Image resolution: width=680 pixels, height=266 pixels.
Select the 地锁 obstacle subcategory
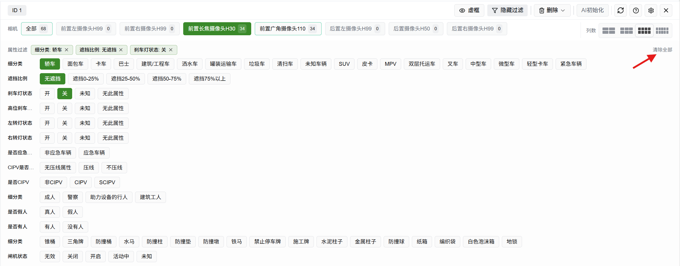click(512, 242)
